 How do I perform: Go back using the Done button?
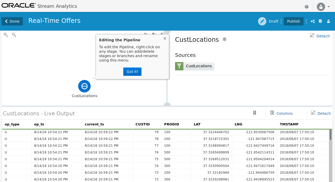click(x=12, y=21)
